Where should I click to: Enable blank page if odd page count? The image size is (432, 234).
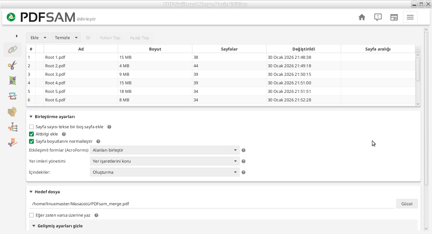point(31,127)
